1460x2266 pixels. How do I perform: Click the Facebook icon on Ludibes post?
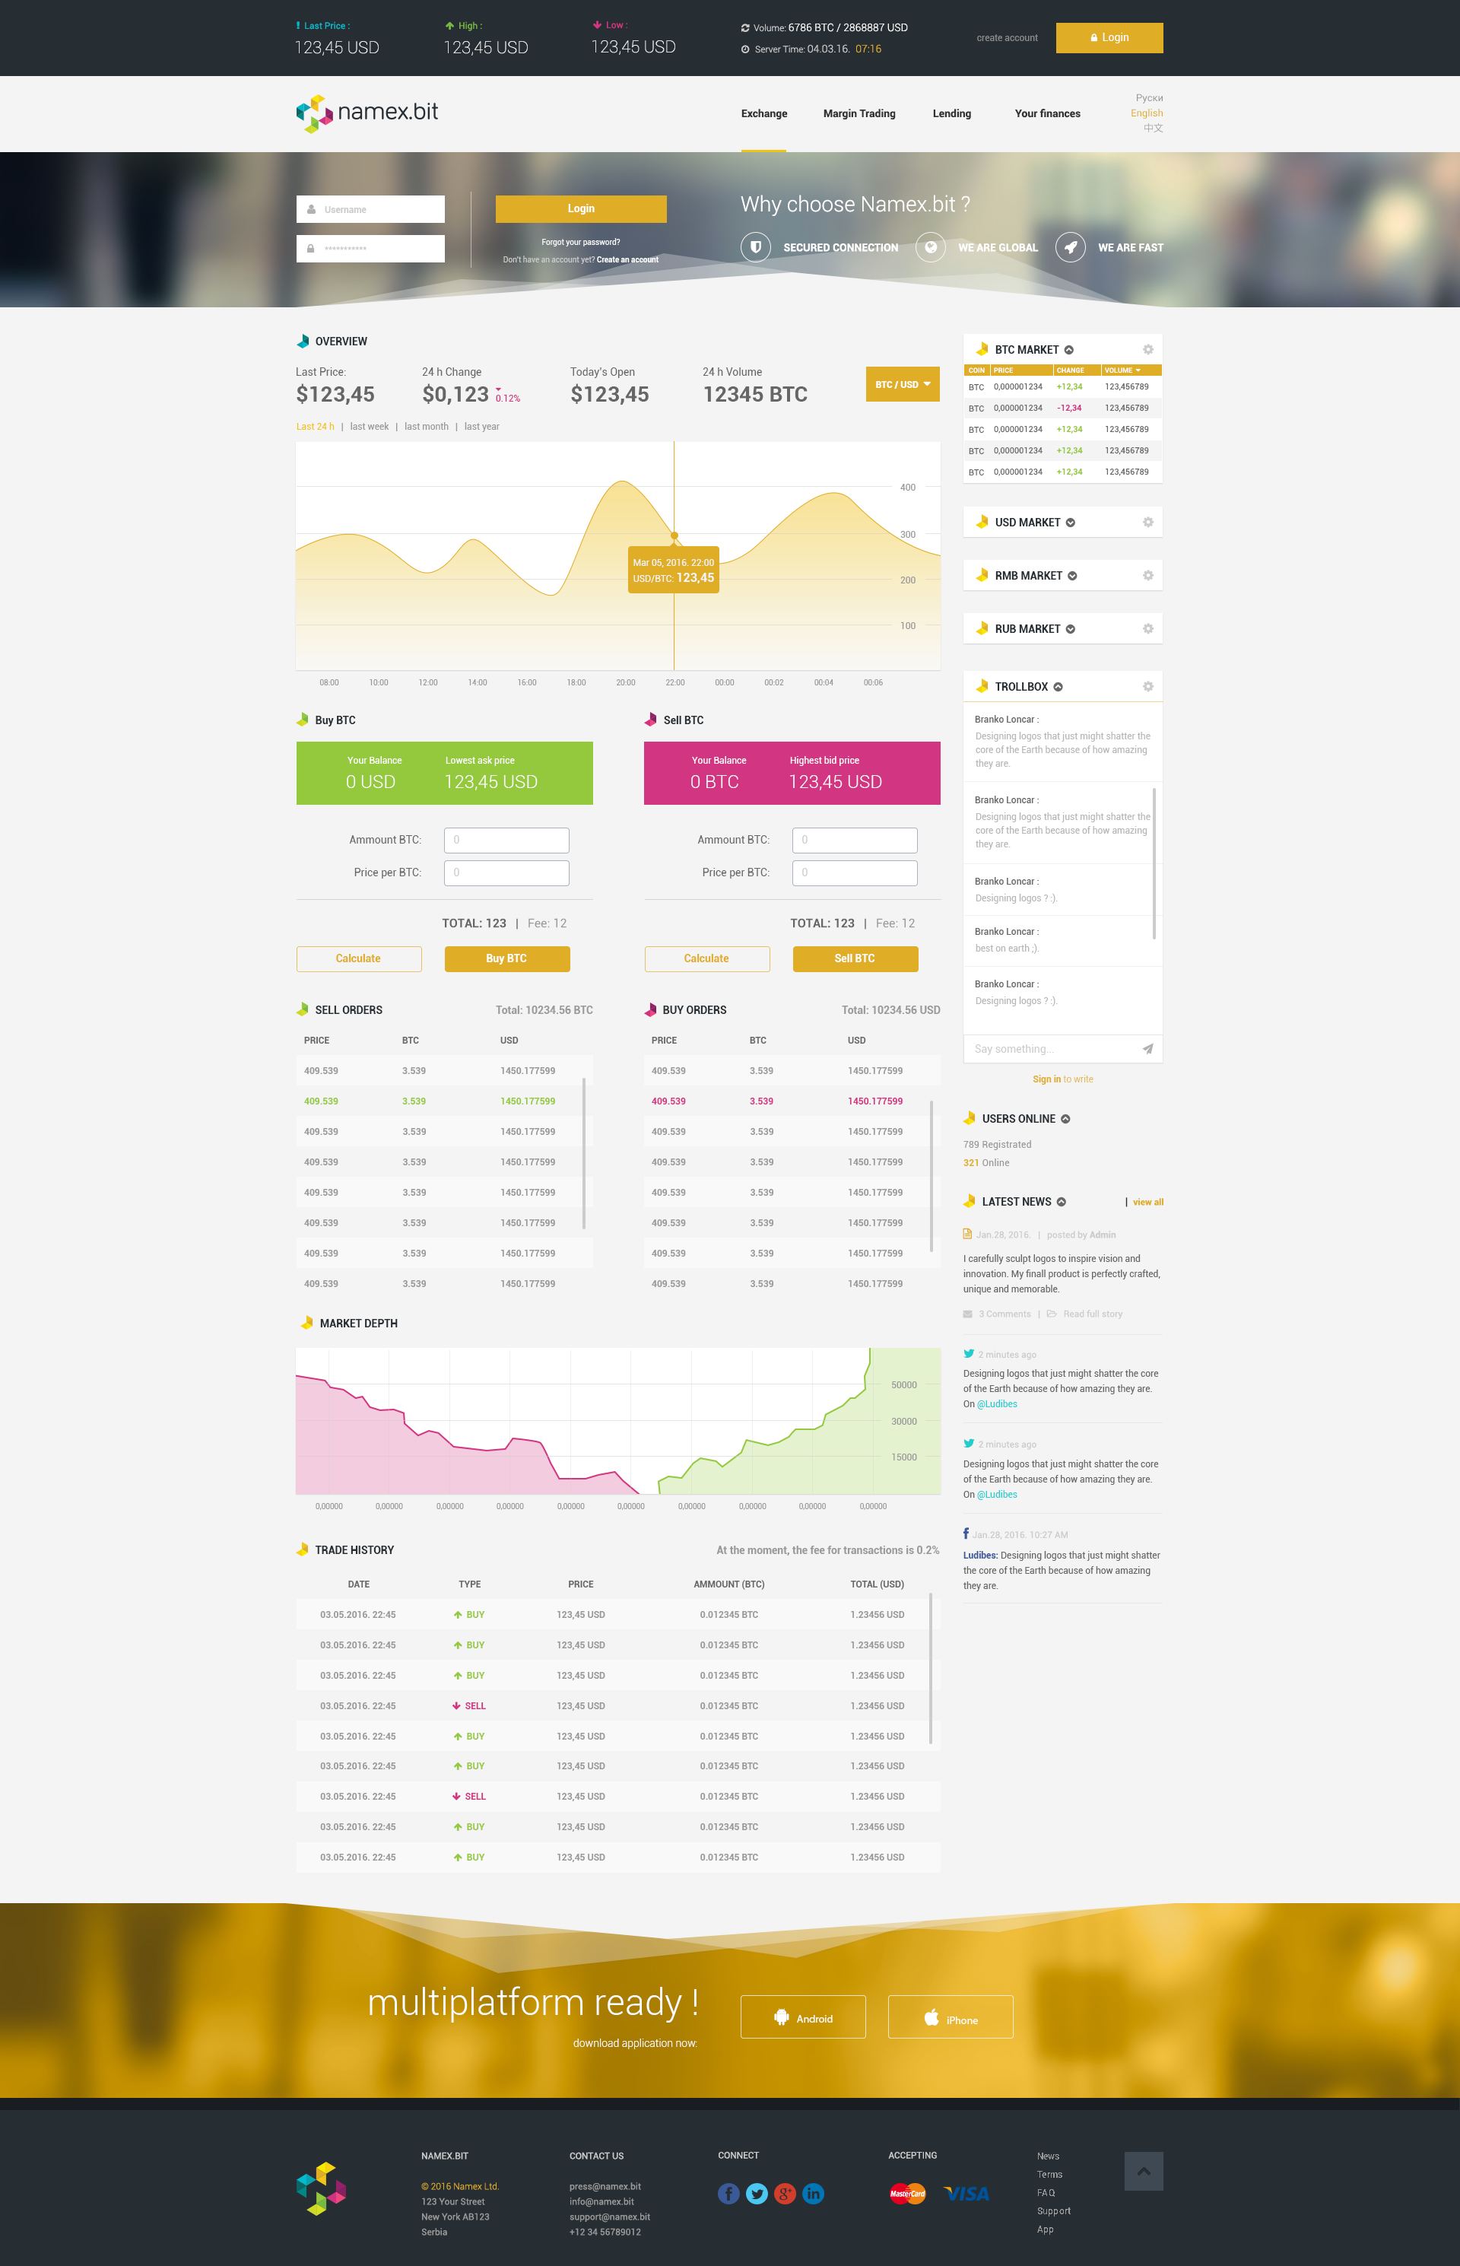coord(966,1533)
